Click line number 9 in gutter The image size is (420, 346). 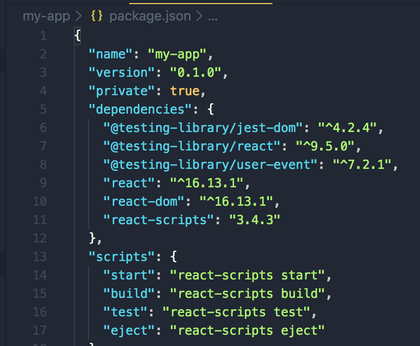coord(44,183)
